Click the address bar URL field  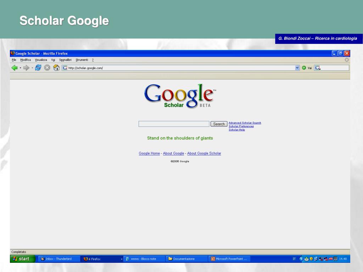181,68
